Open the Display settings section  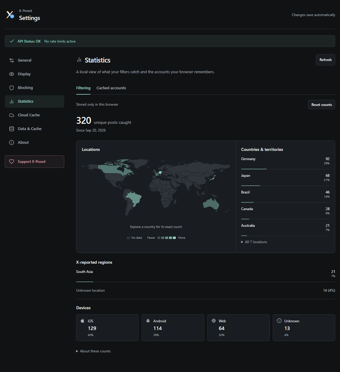point(35,74)
